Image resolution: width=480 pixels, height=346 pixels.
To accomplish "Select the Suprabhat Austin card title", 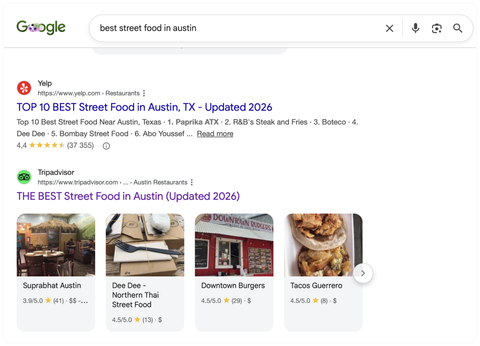I will click(x=52, y=286).
